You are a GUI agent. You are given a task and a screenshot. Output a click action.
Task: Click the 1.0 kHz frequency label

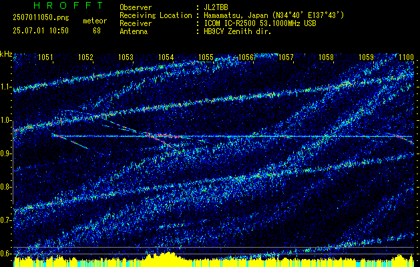[x=6, y=120]
